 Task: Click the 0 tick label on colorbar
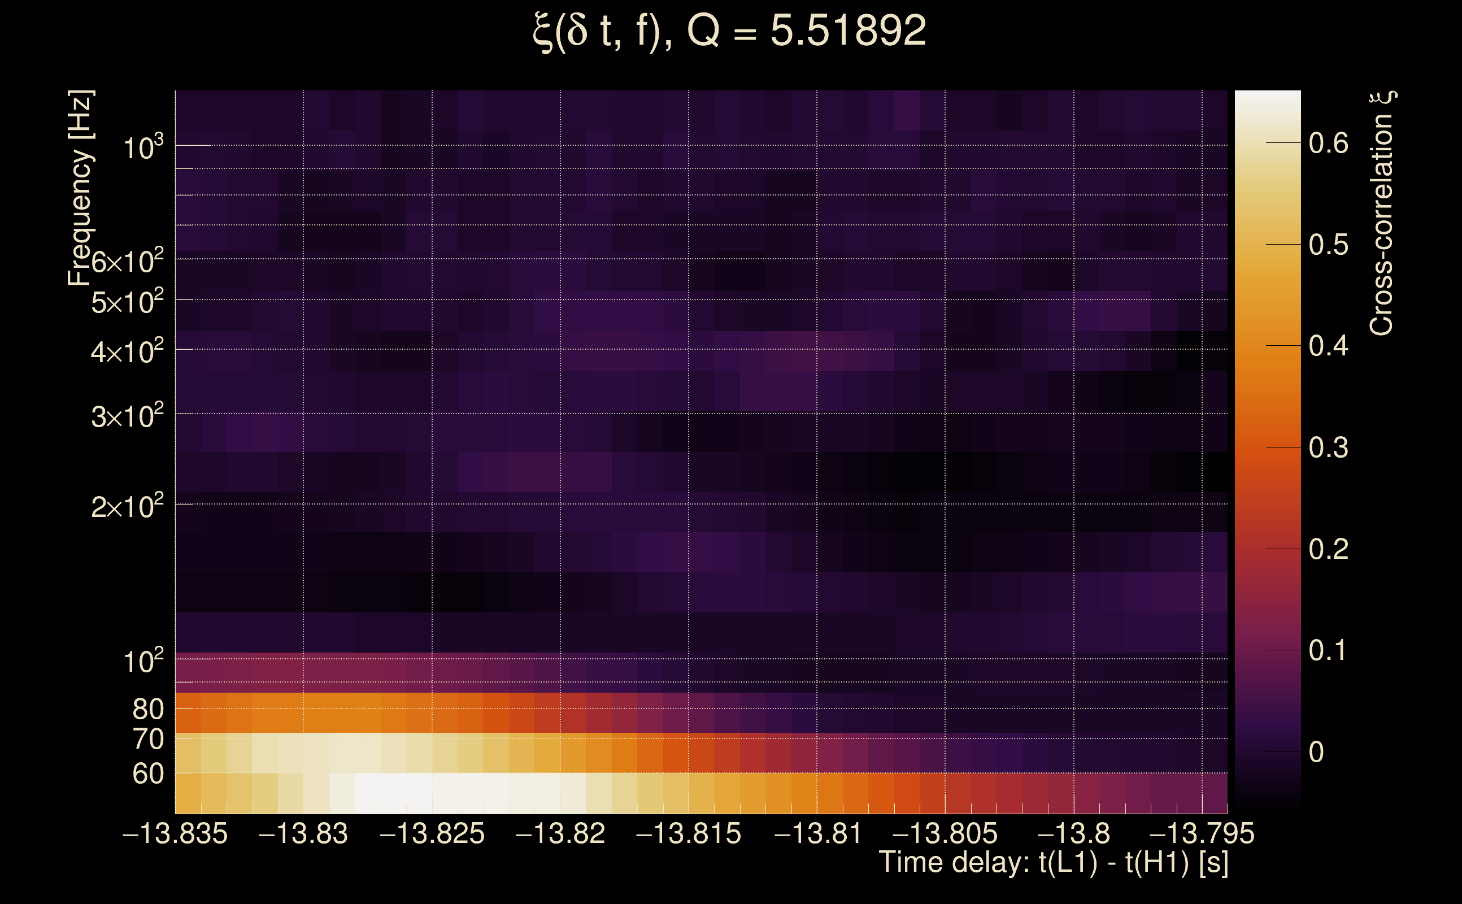(1316, 752)
